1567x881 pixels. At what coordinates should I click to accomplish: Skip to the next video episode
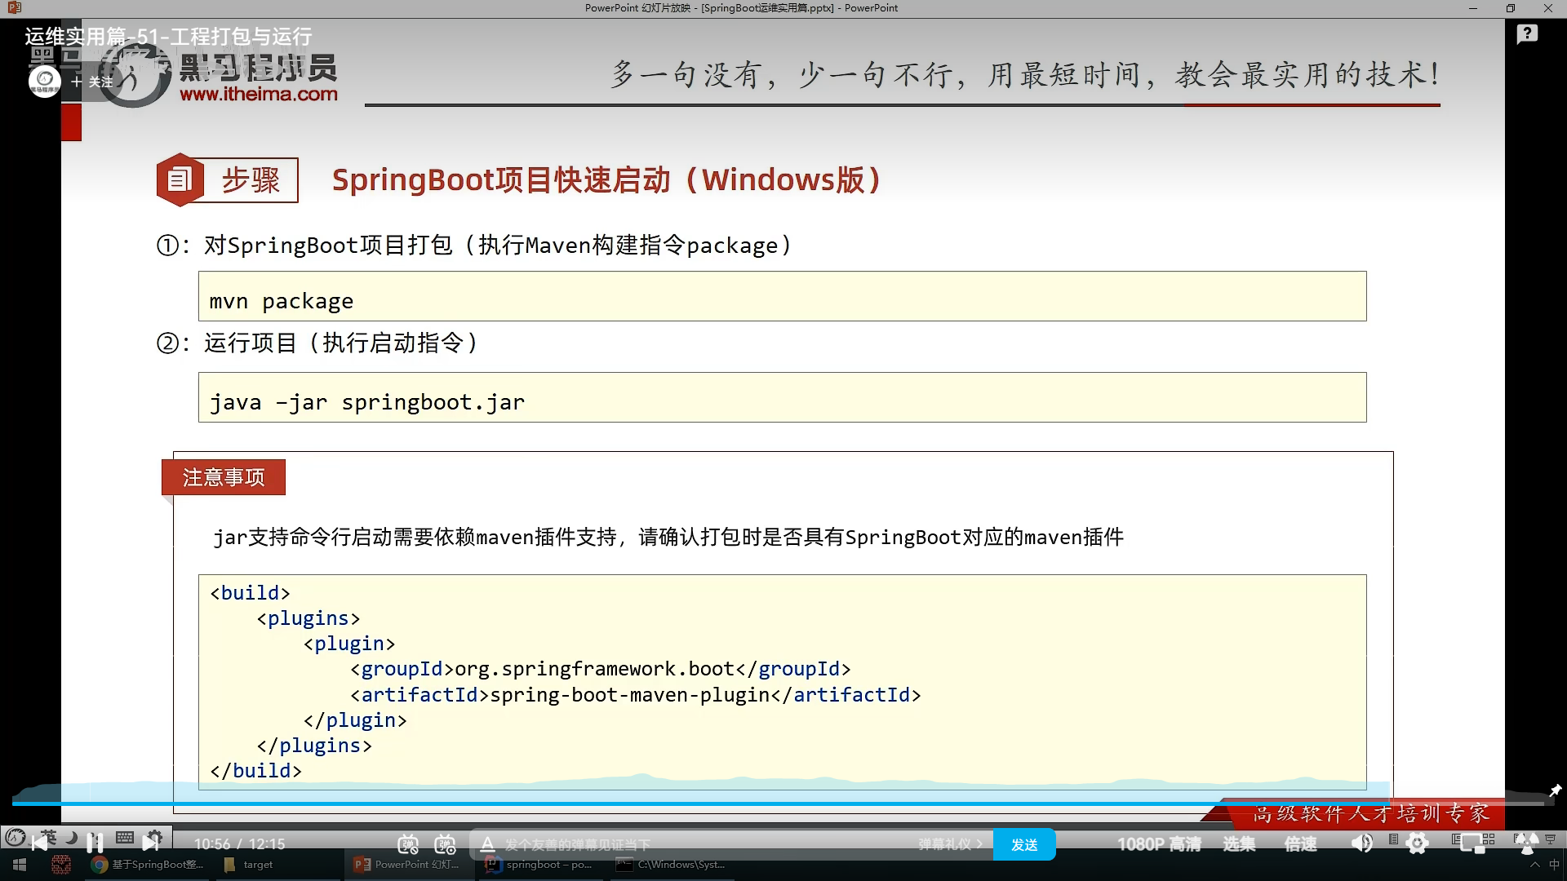click(x=150, y=843)
